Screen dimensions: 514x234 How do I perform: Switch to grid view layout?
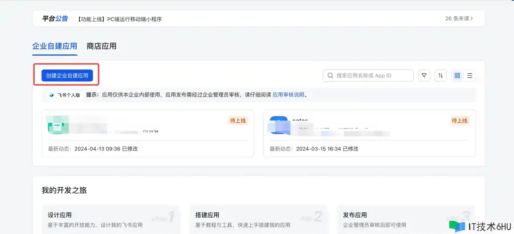[x=457, y=76]
